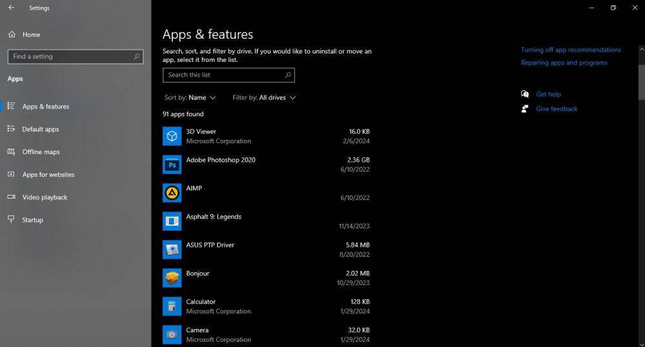Image resolution: width=645 pixels, height=347 pixels.
Task: Click the Get help chat icon
Action: [525, 94]
